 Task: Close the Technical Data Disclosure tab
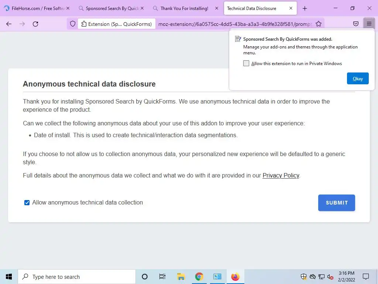click(x=291, y=8)
